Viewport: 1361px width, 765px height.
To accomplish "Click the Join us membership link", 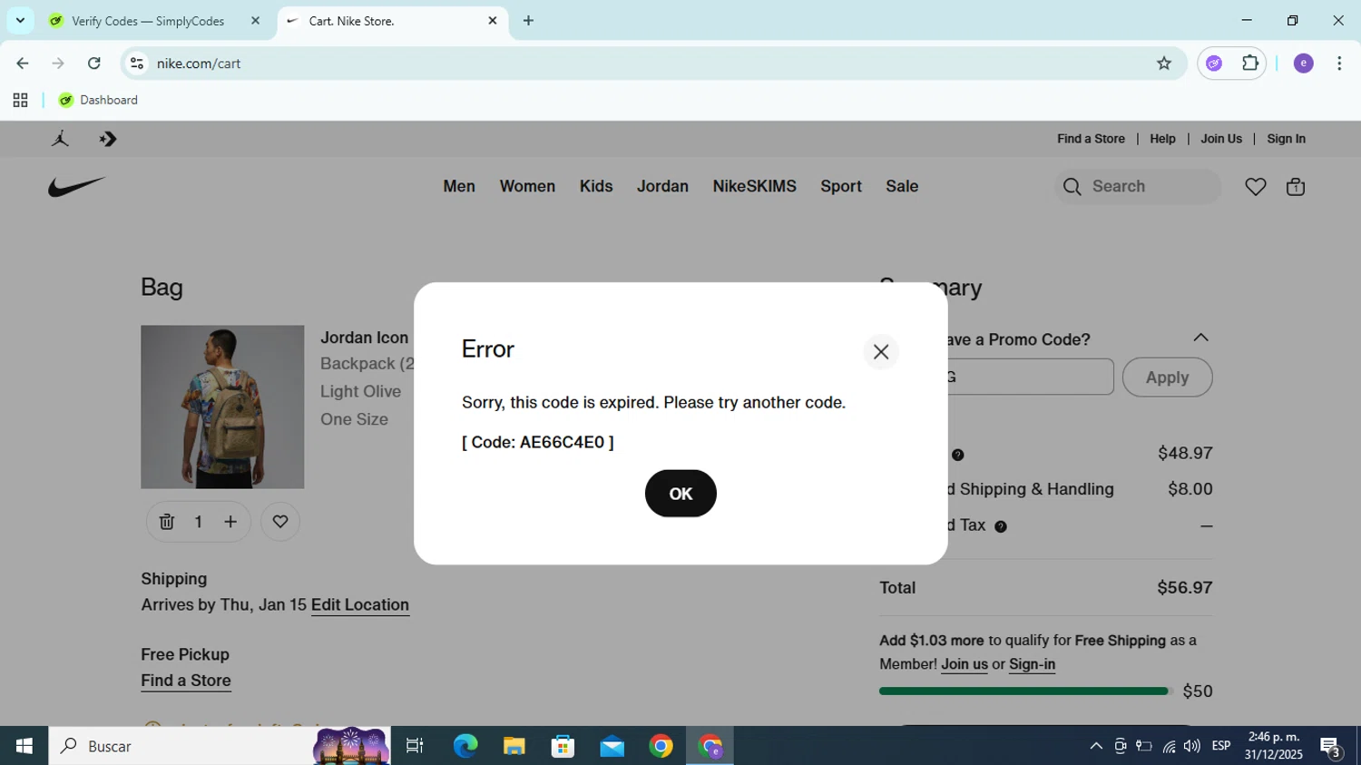I will pos(964,664).
